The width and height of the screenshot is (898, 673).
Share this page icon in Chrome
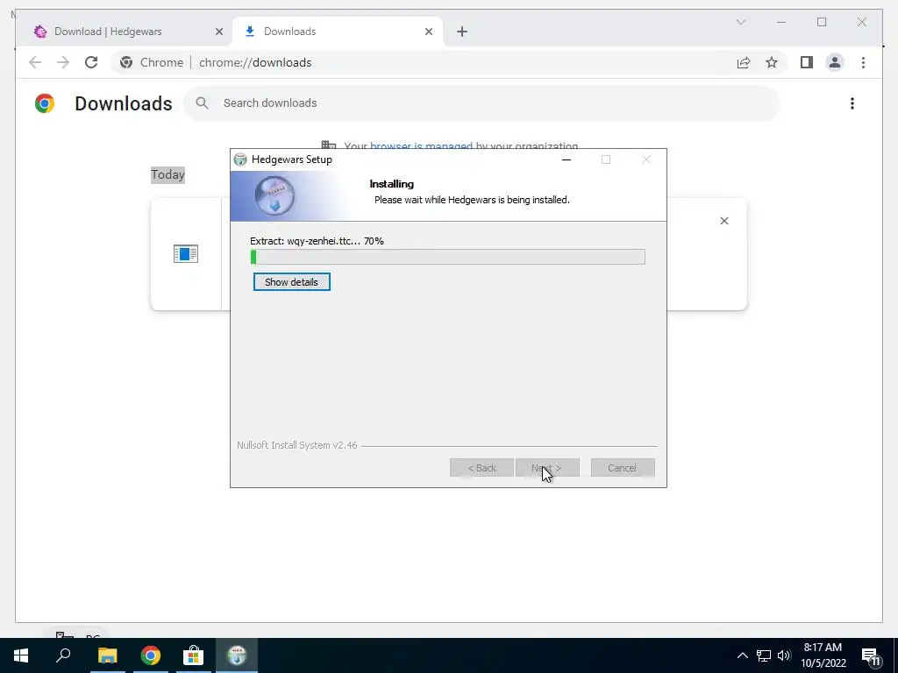[744, 62]
